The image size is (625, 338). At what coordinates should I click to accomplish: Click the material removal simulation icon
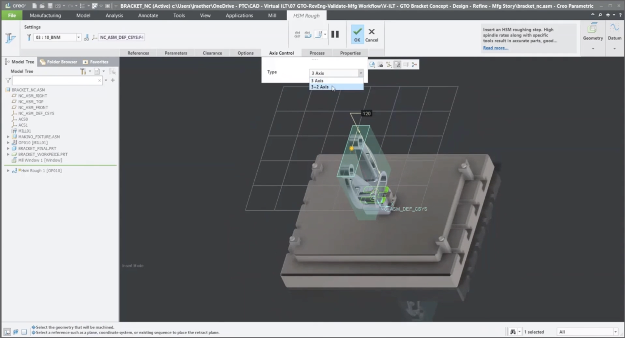[319, 34]
